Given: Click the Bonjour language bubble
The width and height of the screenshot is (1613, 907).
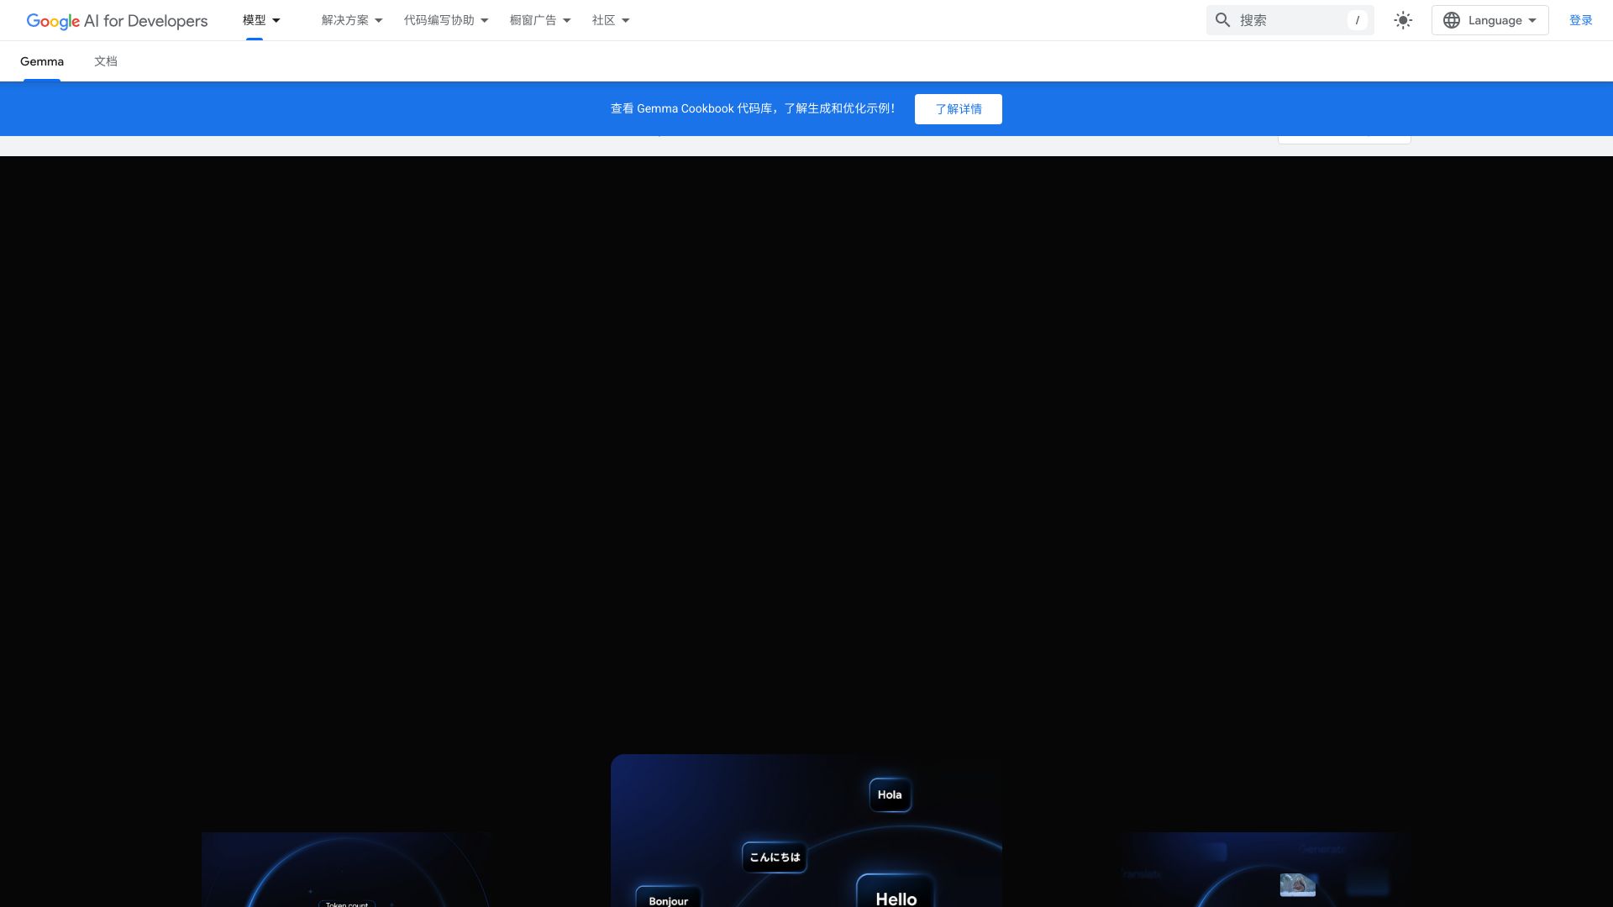Looking at the screenshot, I should tap(669, 898).
